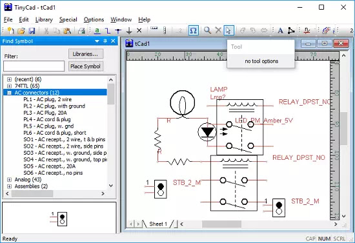Open the Edit menu
Image resolution: width=355 pixels, height=243 pixels.
point(24,20)
